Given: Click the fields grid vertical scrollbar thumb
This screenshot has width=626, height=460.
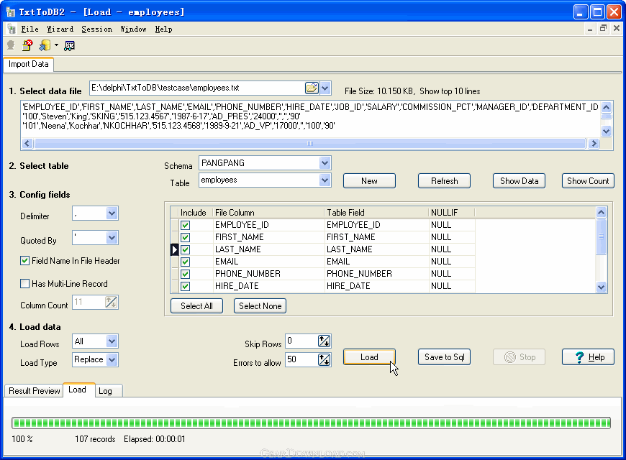Looking at the screenshot, I should 602,236.
